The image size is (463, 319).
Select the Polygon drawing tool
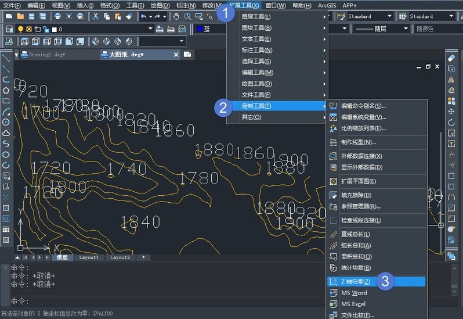6,90
